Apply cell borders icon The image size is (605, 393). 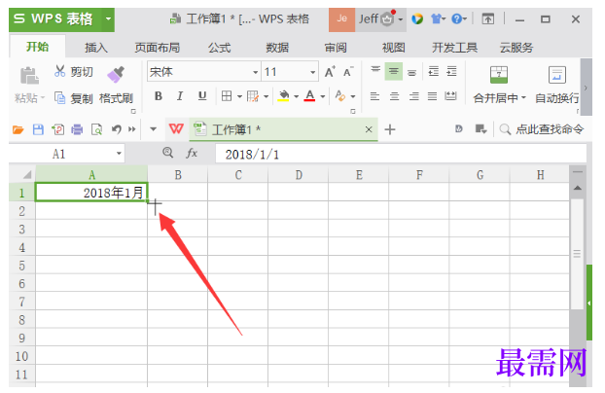tap(227, 96)
